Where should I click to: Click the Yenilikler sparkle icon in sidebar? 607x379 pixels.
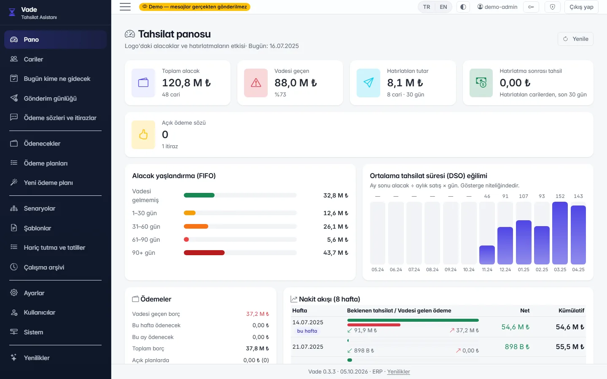14,358
